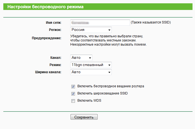195x129 pixels.
Task: Expand the Канал dropdown set to Авто
Action: pyautogui.click(x=81, y=58)
